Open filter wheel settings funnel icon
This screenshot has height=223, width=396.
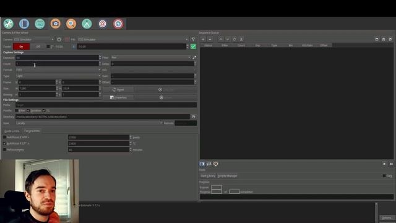coord(193,40)
